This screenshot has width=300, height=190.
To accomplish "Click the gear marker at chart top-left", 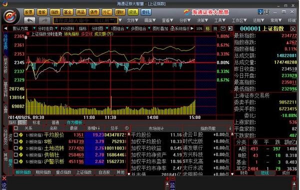I will pyautogui.click(x=26, y=37).
